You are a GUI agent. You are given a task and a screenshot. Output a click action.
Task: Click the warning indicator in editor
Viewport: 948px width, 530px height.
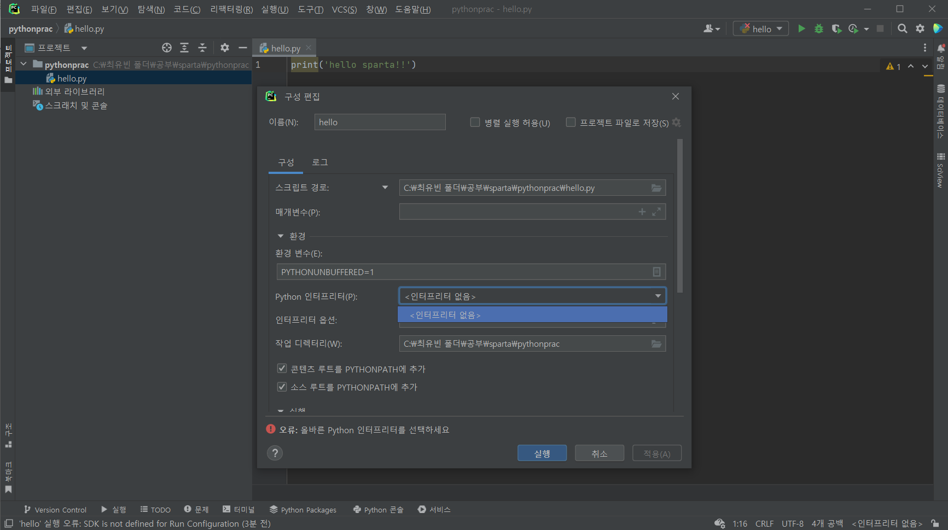click(x=893, y=66)
